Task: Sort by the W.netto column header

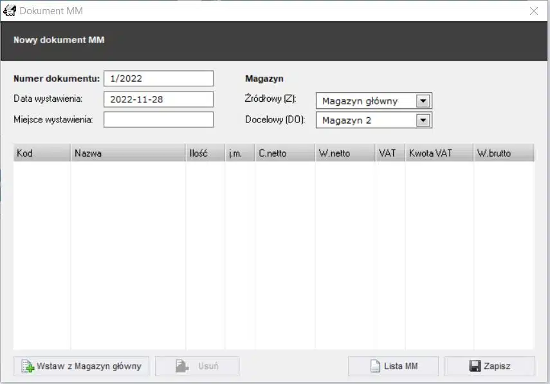Action: coord(345,153)
